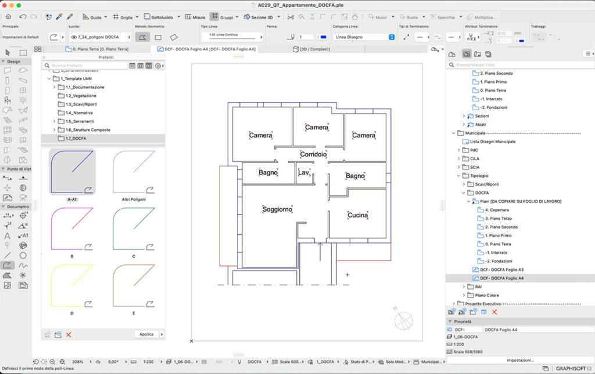Select the Dimension tool
The width and height of the screenshot is (595, 374).
click(x=7, y=216)
